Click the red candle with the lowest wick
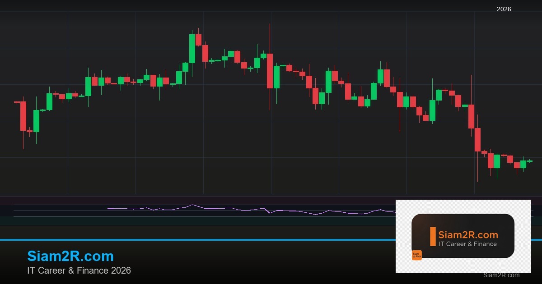The width and height of the screenshot is (542, 284). pyautogui.click(x=477, y=140)
